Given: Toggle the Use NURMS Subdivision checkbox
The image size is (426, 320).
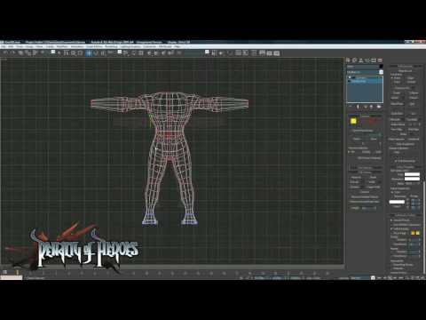Looking at the screenshot, I should (391, 225).
